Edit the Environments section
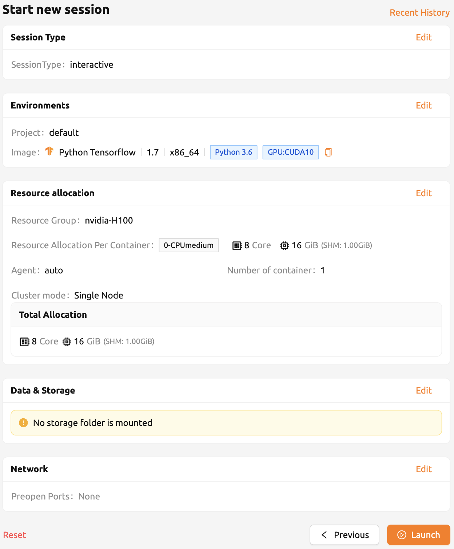The image size is (454, 549). (x=424, y=106)
